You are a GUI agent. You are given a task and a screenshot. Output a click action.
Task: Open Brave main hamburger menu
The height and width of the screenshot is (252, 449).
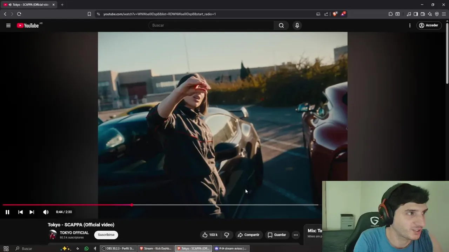(444, 14)
